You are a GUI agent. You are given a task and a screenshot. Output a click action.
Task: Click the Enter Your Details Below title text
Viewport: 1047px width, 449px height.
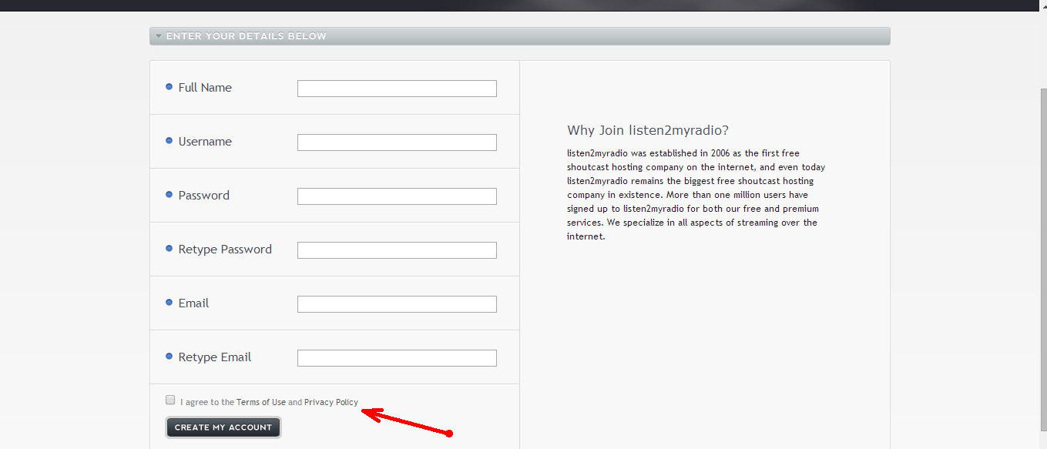click(247, 36)
